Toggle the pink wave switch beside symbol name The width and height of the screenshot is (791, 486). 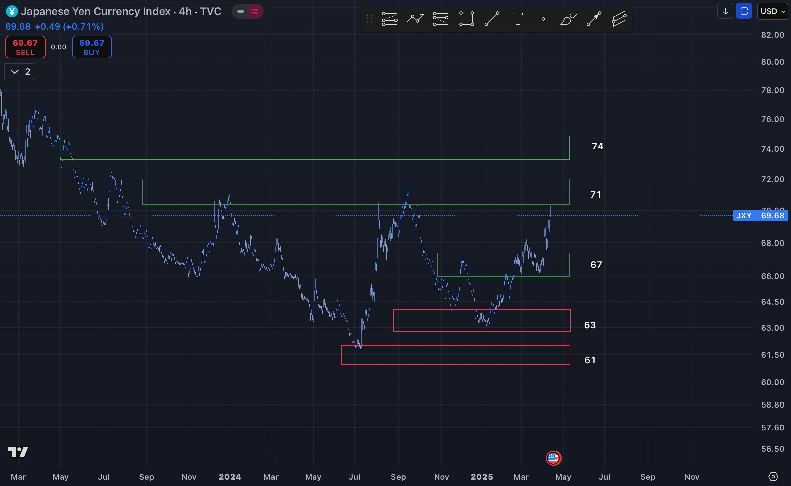pos(255,11)
